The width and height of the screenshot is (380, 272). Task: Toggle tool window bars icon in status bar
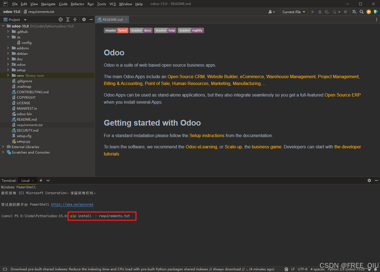[x=5, y=269]
